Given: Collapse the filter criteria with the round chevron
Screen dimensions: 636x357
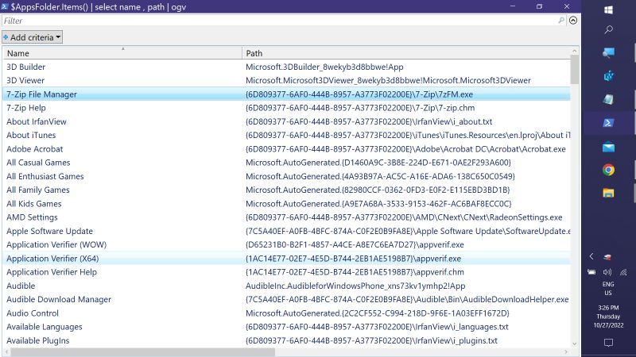Looking at the screenshot, I should pos(573,21).
